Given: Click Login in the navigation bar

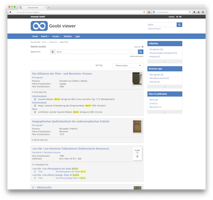Looking at the screenshot, I should click(x=77, y=36).
